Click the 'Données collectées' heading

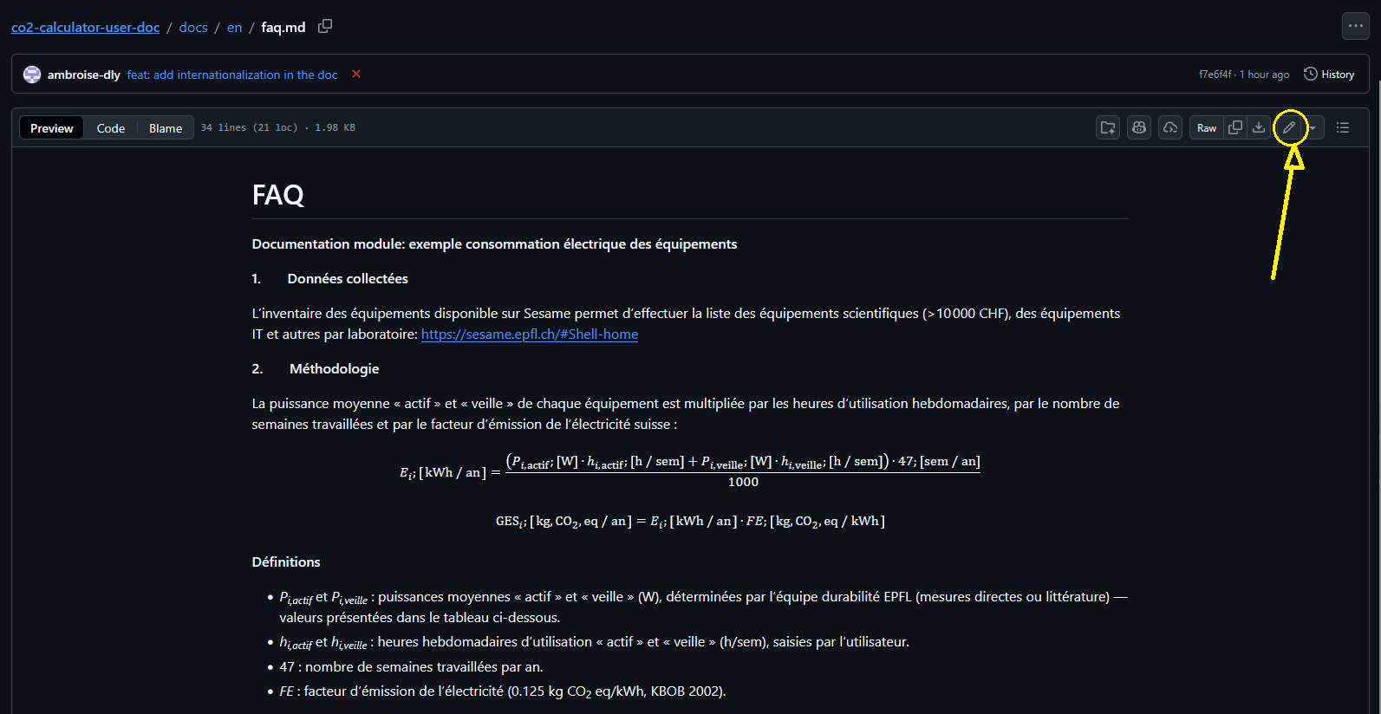click(x=348, y=279)
